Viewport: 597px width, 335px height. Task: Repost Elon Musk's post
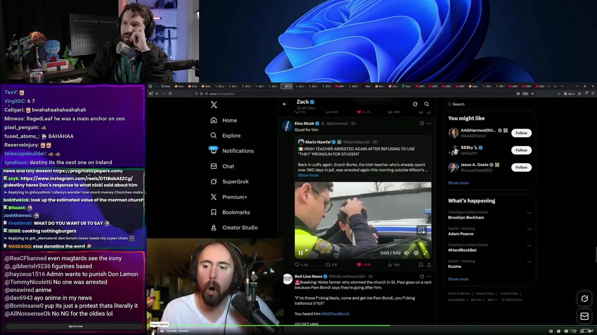pos(331,265)
